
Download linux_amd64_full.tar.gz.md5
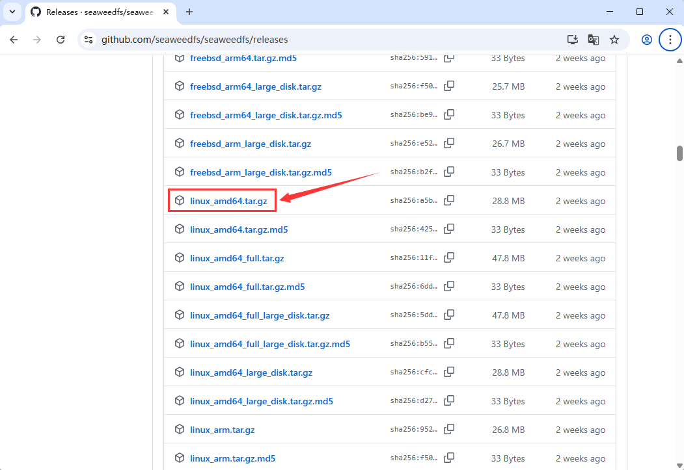click(x=247, y=287)
